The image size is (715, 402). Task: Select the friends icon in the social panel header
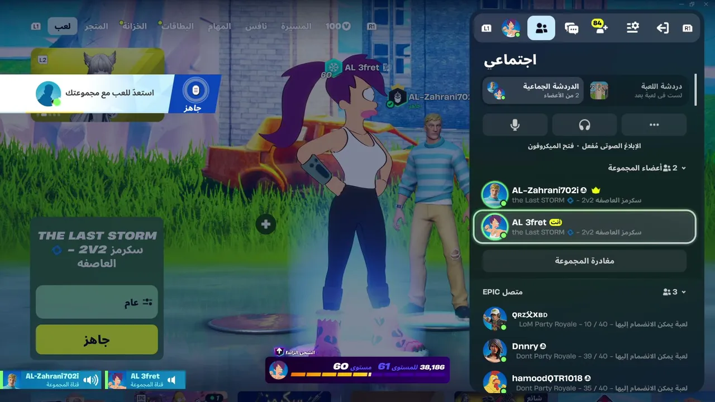click(x=541, y=28)
